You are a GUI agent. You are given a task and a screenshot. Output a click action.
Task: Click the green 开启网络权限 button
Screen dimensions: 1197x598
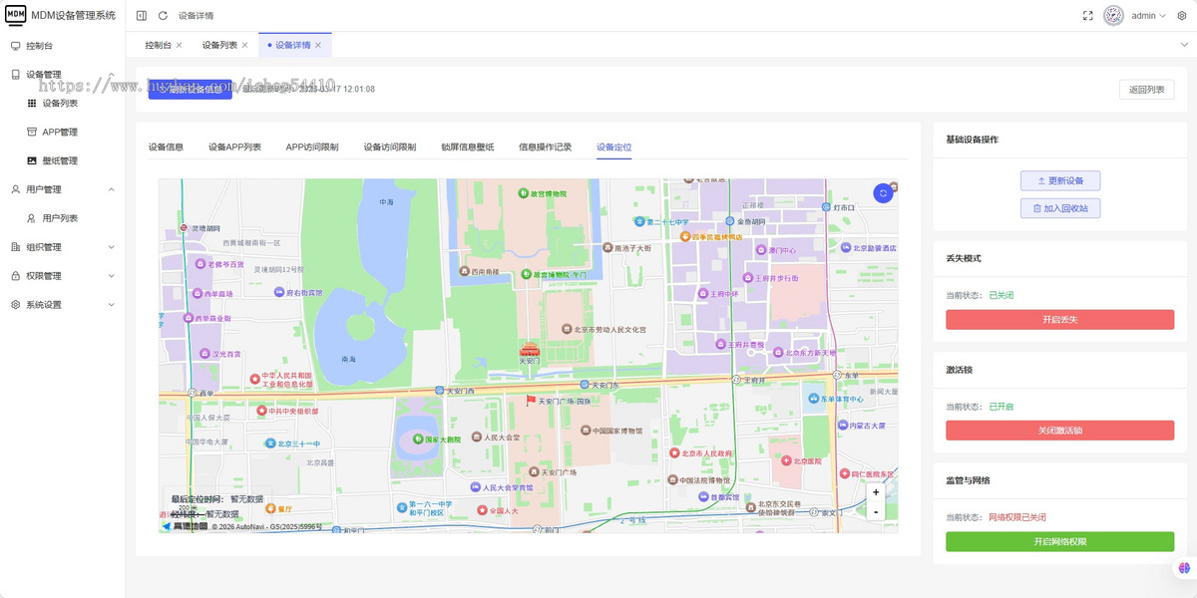pos(1059,541)
